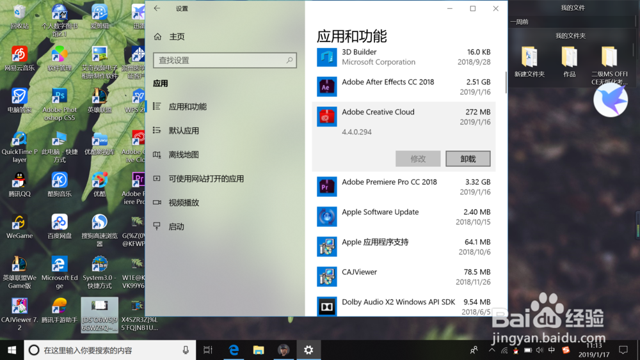Select the WeGame desktop icon

coord(19,226)
